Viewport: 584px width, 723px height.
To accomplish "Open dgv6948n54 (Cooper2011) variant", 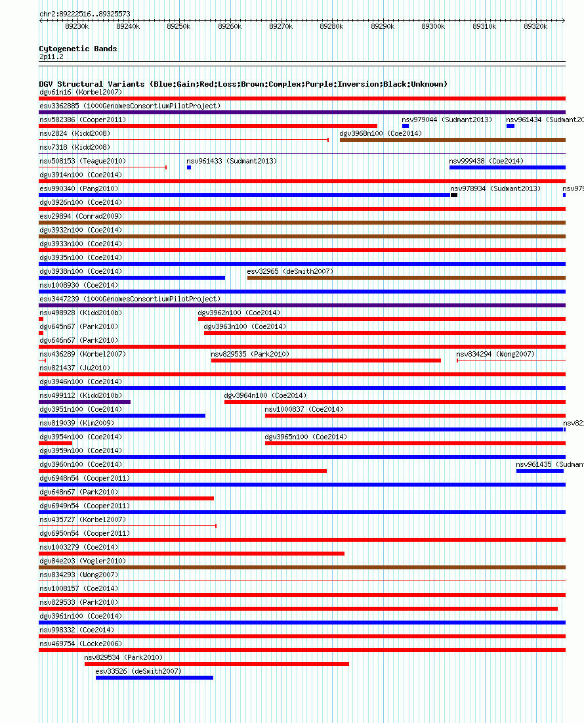I will (85, 479).
